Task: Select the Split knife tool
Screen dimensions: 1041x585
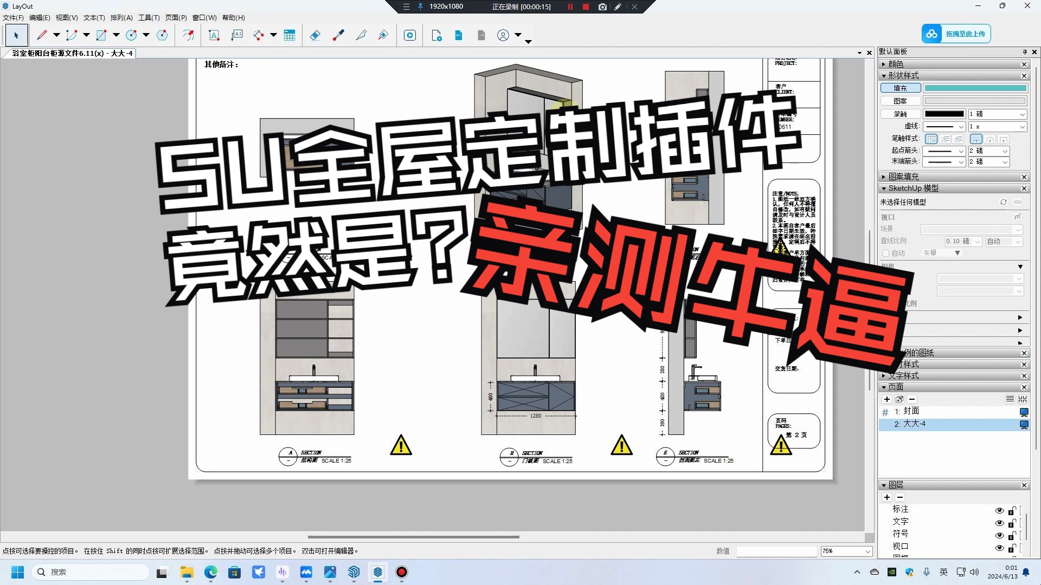Action: (361, 35)
